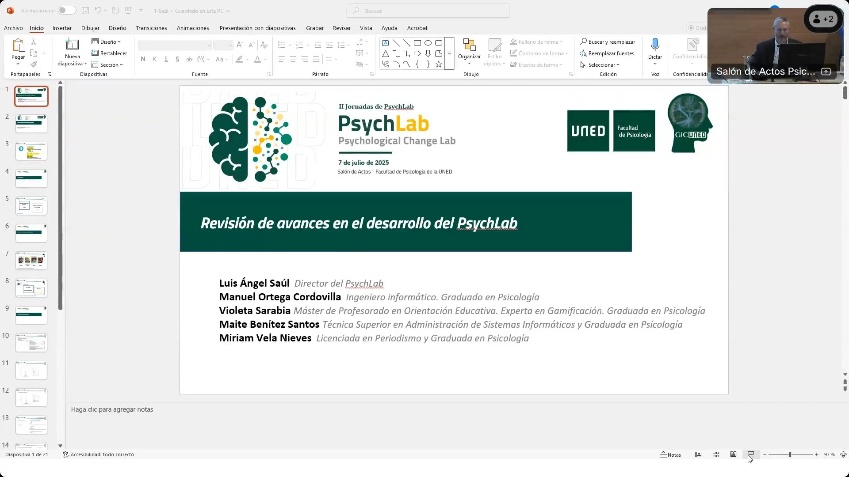The height and width of the screenshot is (477, 849).
Task: Select the right arrow shape in gallery
Action: click(417, 53)
